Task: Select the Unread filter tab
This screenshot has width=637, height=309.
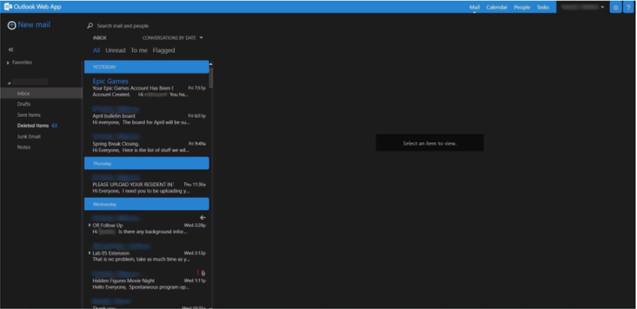Action: point(115,50)
